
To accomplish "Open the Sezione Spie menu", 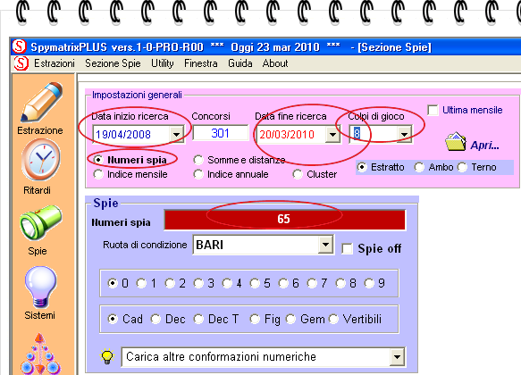I will [x=113, y=63].
